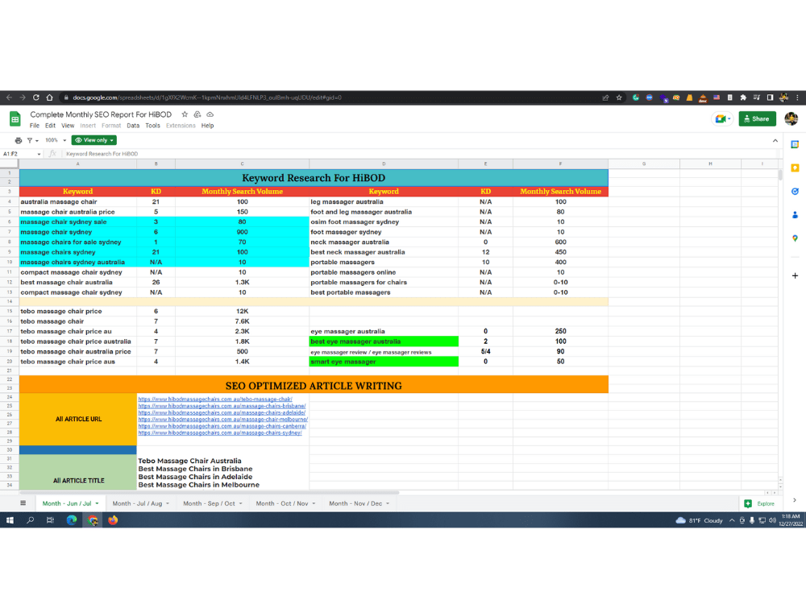The height and width of the screenshot is (604, 806).
Task: Open the Windows Start menu
Action: click(x=10, y=520)
